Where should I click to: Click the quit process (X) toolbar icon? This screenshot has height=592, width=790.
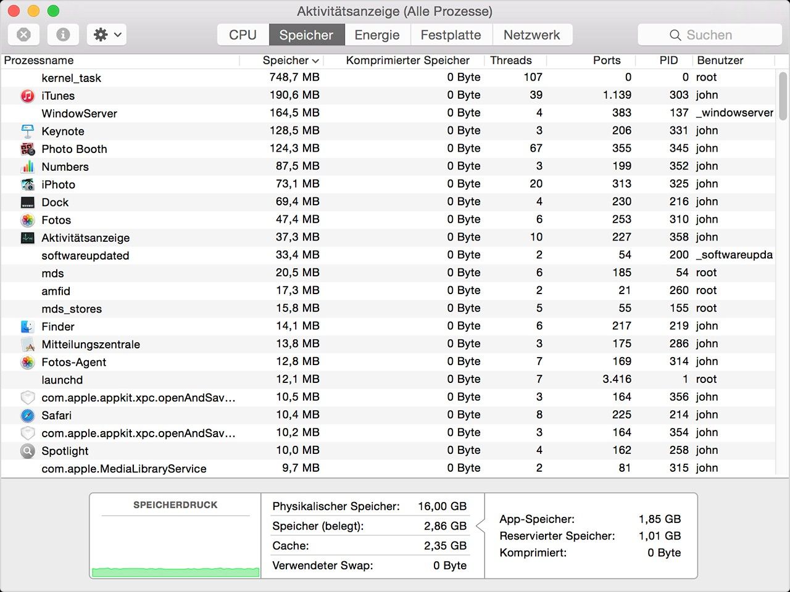click(23, 34)
